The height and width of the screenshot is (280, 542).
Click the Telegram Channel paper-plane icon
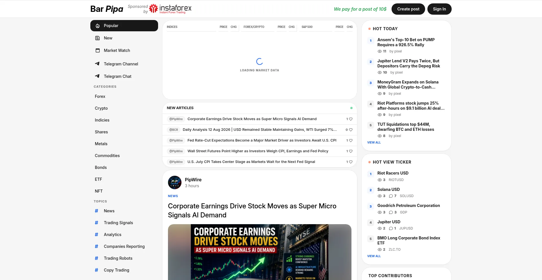97,64
